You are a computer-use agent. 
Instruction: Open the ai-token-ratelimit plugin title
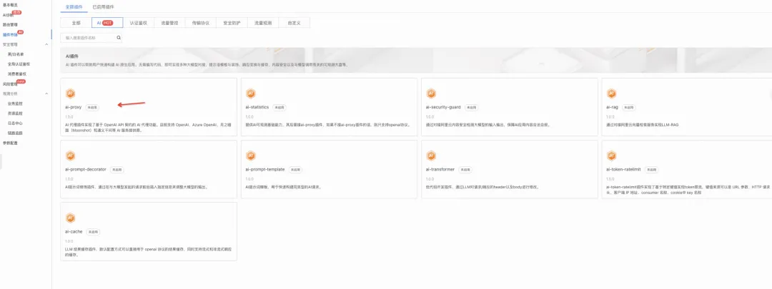click(623, 169)
